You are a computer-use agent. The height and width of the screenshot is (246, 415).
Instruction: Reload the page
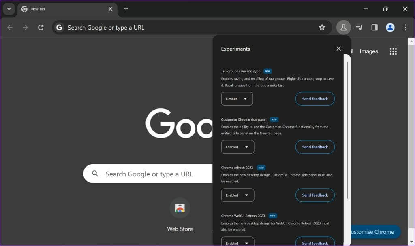(41, 27)
